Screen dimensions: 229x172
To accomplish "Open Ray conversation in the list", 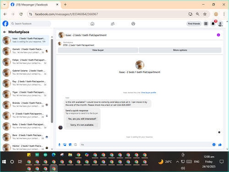I will [x=25, y=83].
